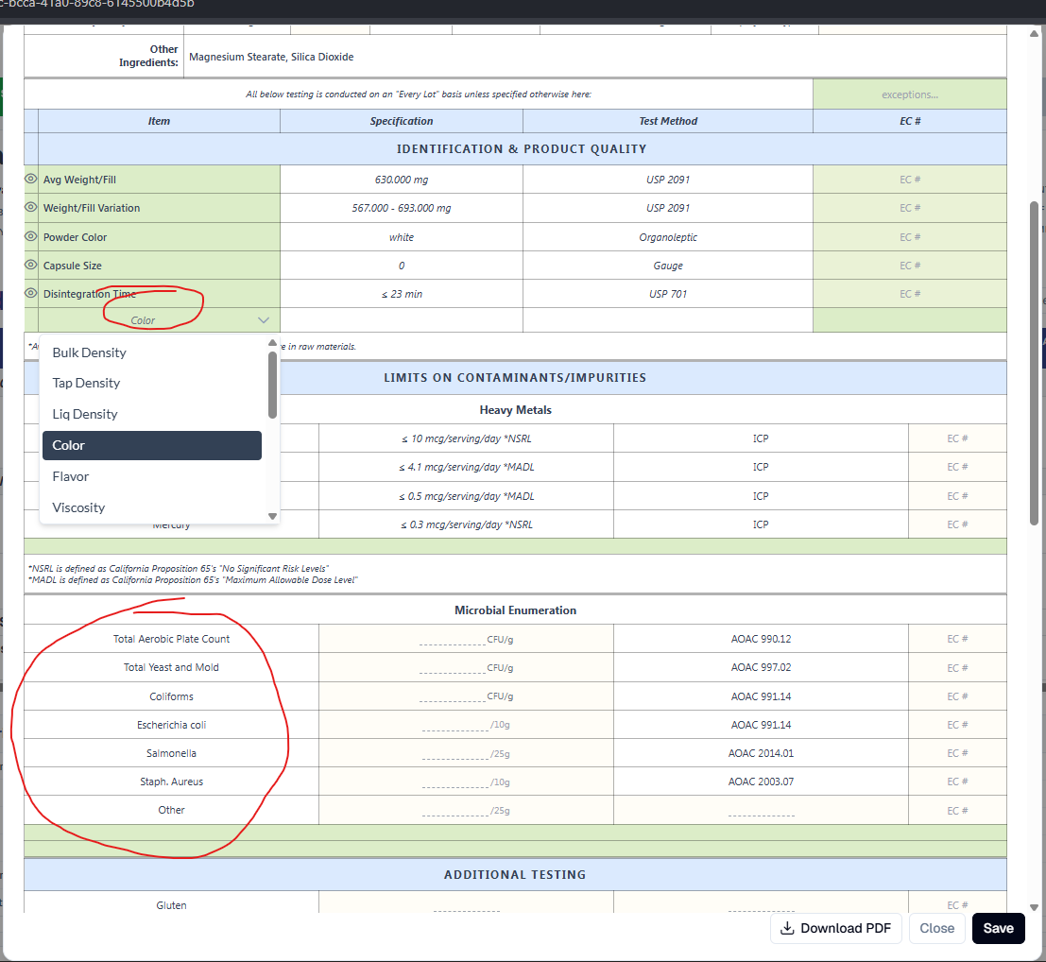
Task: Click EC # for Total Aerobic Plate Count
Action: [957, 639]
